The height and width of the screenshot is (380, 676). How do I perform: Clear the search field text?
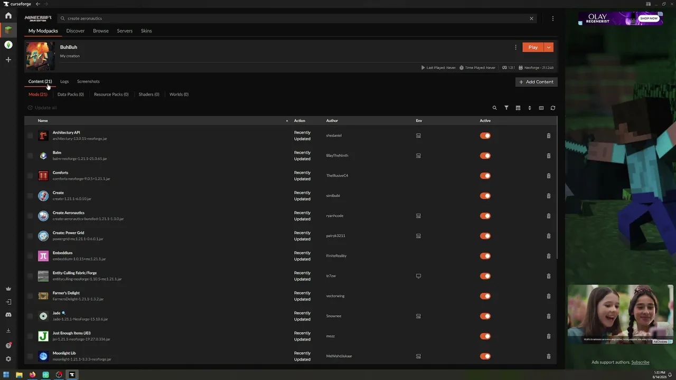pos(531,18)
